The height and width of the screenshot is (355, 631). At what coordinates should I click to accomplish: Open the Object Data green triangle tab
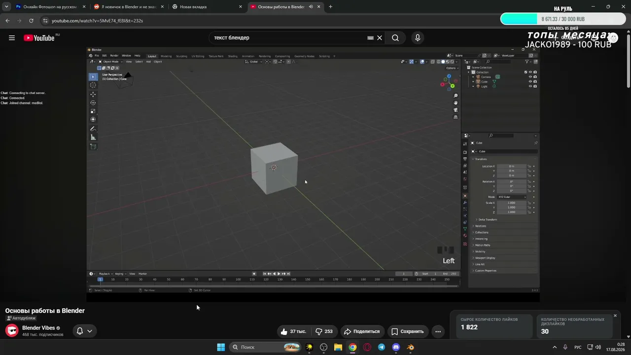point(465,229)
